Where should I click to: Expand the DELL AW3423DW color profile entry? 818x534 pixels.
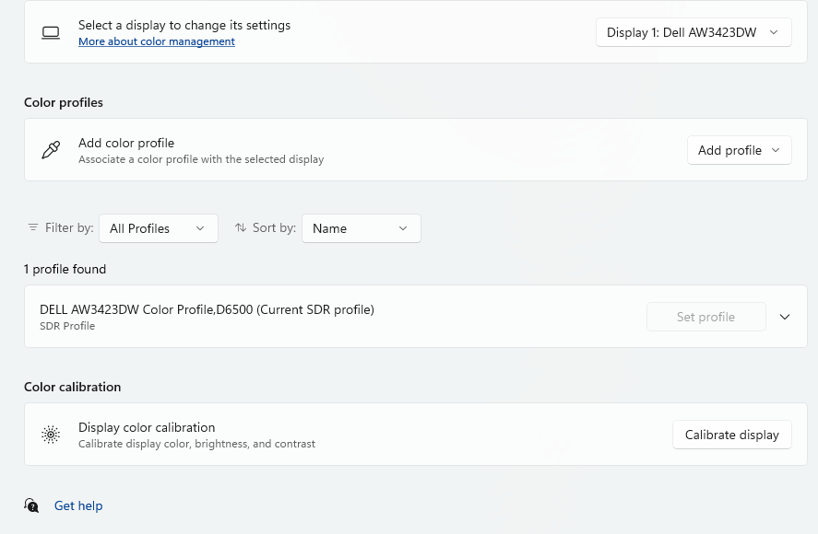coord(785,317)
